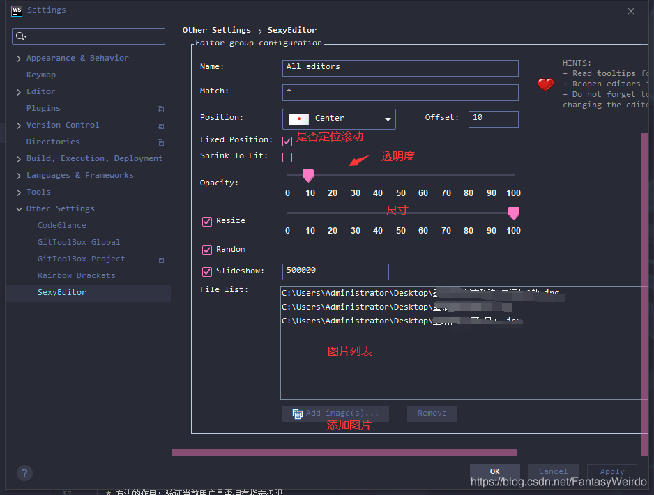Viewport: 654px width, 495px height.
Task: Expand Appearance & Behavior section
Action: pos(19,59)
